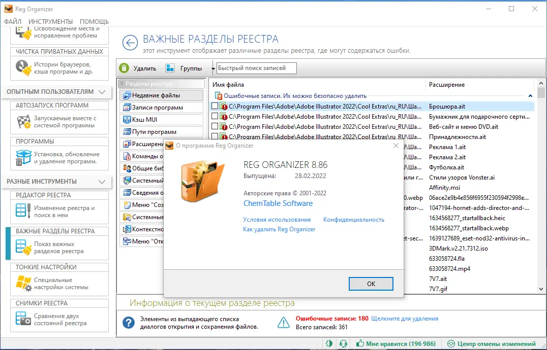Click the headphones support icon

tap(342, 343)
